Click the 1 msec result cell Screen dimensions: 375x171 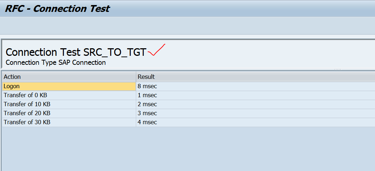click(147, 95)
